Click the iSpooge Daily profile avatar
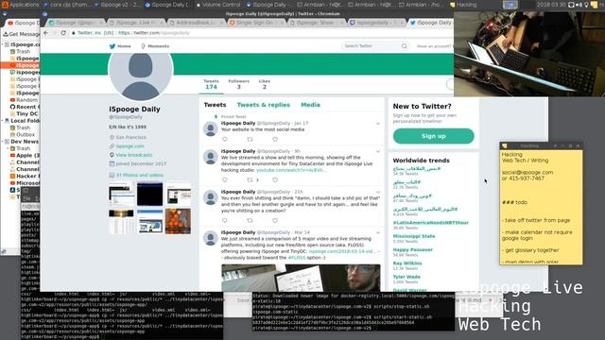Screen dimensions: 605x340 point(141,74)
